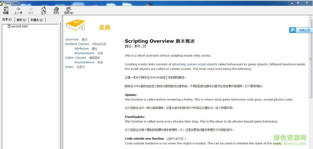Select the help-page icon beside unity3d.html
The width and height of the screenshot is (313, 149).
point(9,26)
